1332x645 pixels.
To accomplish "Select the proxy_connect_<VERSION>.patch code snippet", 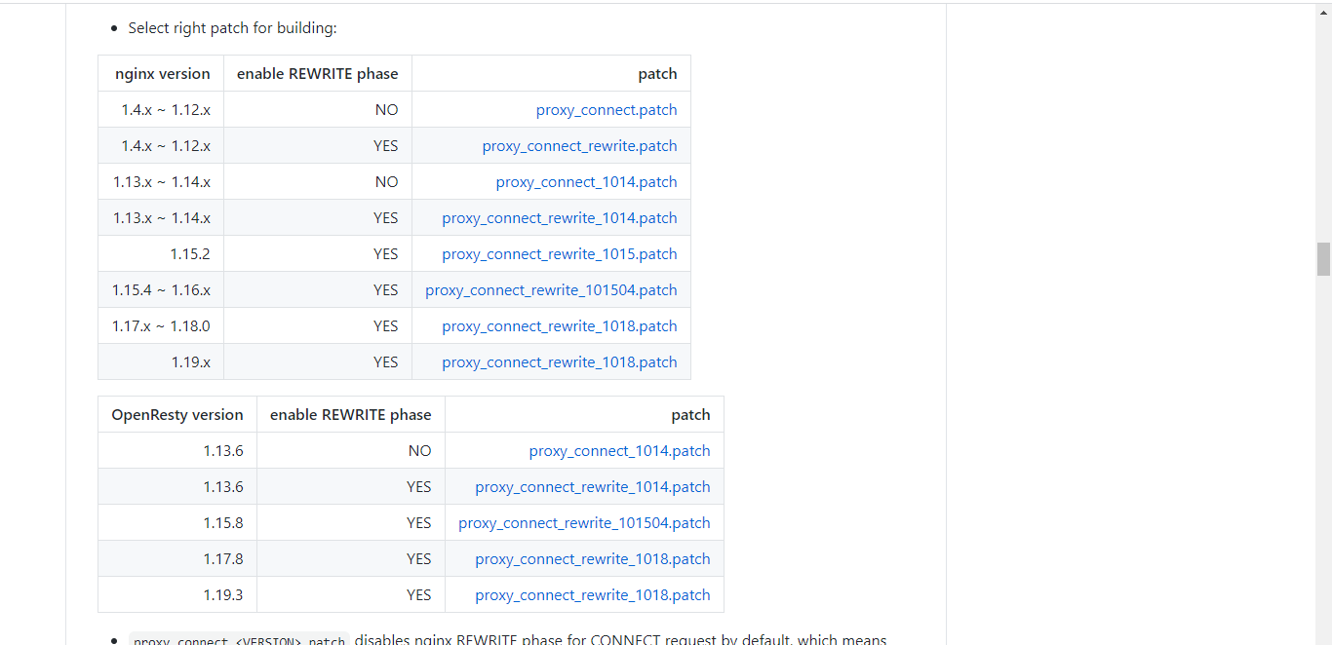I will [238, 639].
